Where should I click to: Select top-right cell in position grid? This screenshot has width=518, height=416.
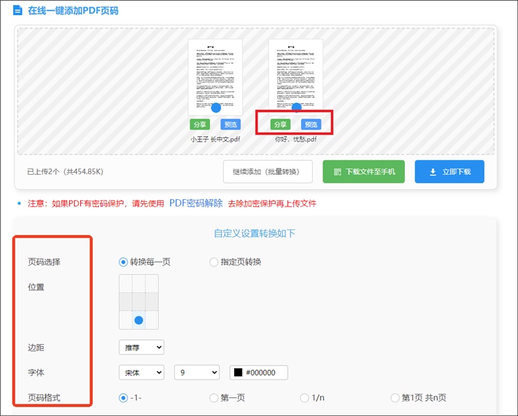(x=152, y=283)
